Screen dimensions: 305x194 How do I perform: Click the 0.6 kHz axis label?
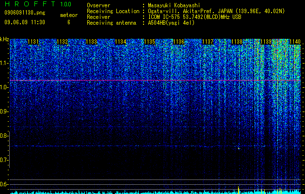[x=4, y=184]
